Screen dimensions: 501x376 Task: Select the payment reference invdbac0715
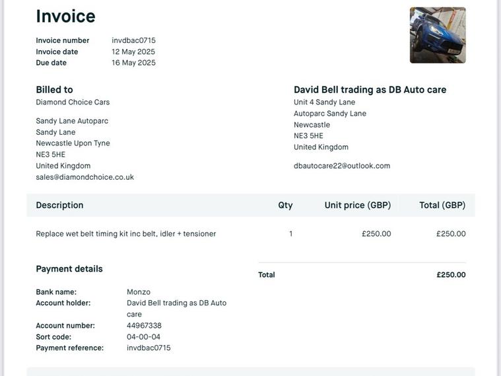click(149, 348)
